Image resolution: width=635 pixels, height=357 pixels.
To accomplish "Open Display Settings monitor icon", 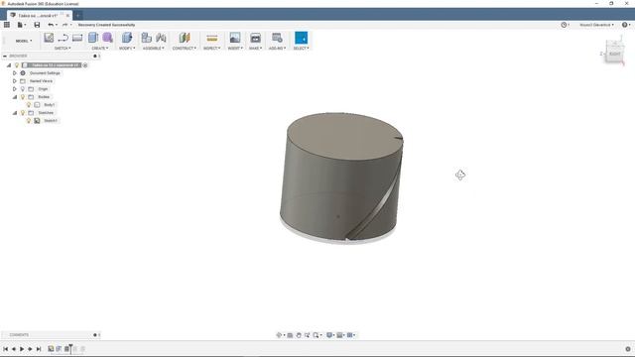I will (330, 335).
